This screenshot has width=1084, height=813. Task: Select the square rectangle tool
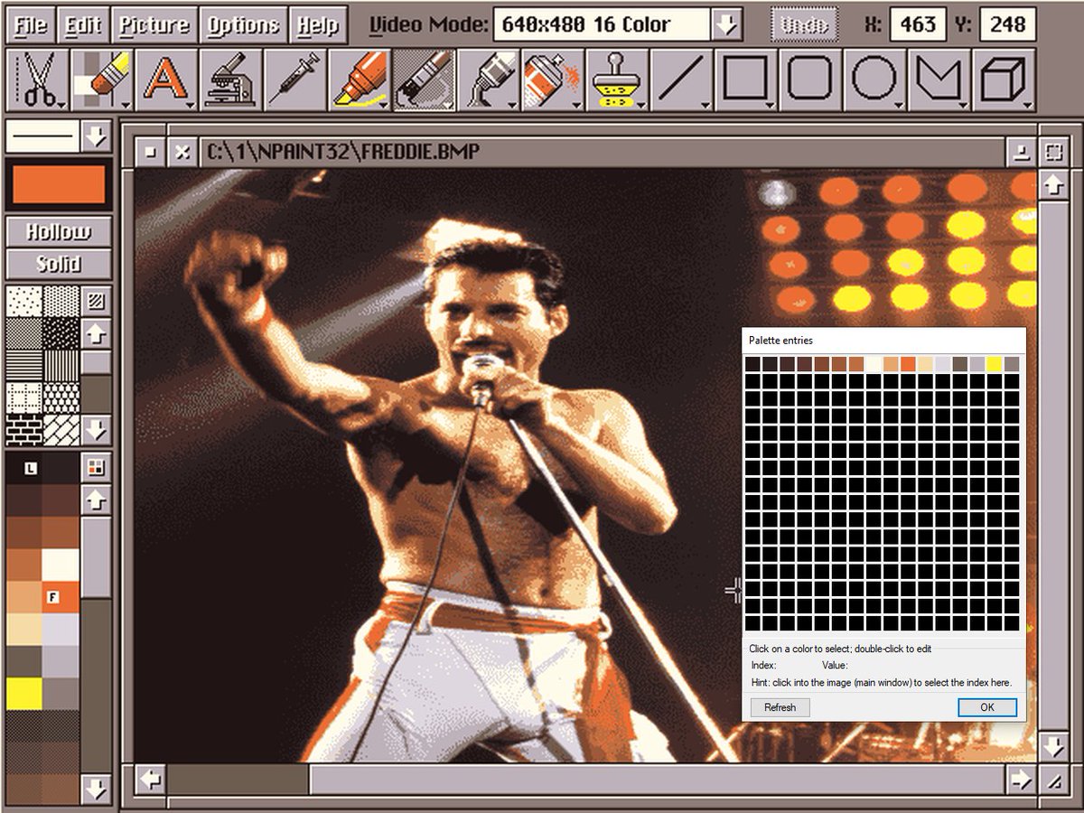[744, 79]
